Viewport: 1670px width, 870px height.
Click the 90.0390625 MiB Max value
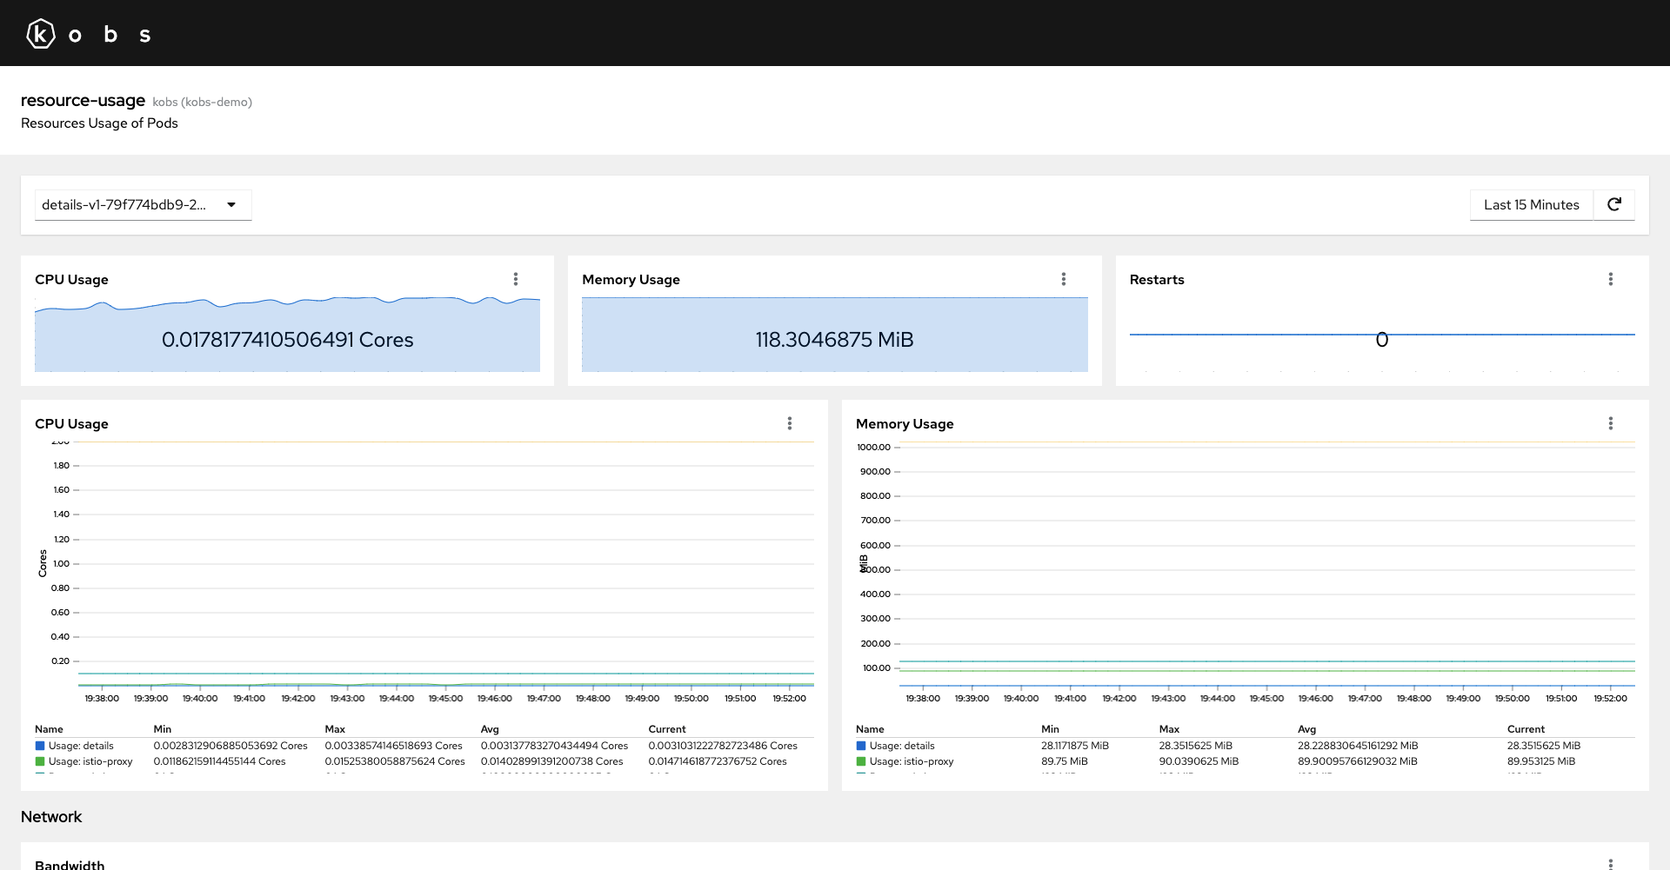1199,761
